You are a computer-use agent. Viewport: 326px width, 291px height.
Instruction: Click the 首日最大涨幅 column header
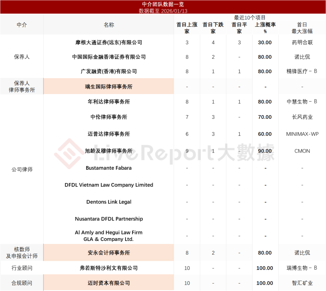(302, 28)
